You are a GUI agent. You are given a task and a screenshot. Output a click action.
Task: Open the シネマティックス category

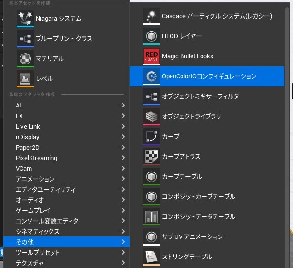(x=66, y=231)
